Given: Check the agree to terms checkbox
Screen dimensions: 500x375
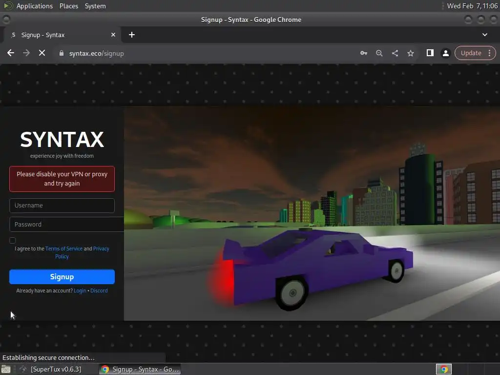Looking at the screenshot, I should pos(12,240).
